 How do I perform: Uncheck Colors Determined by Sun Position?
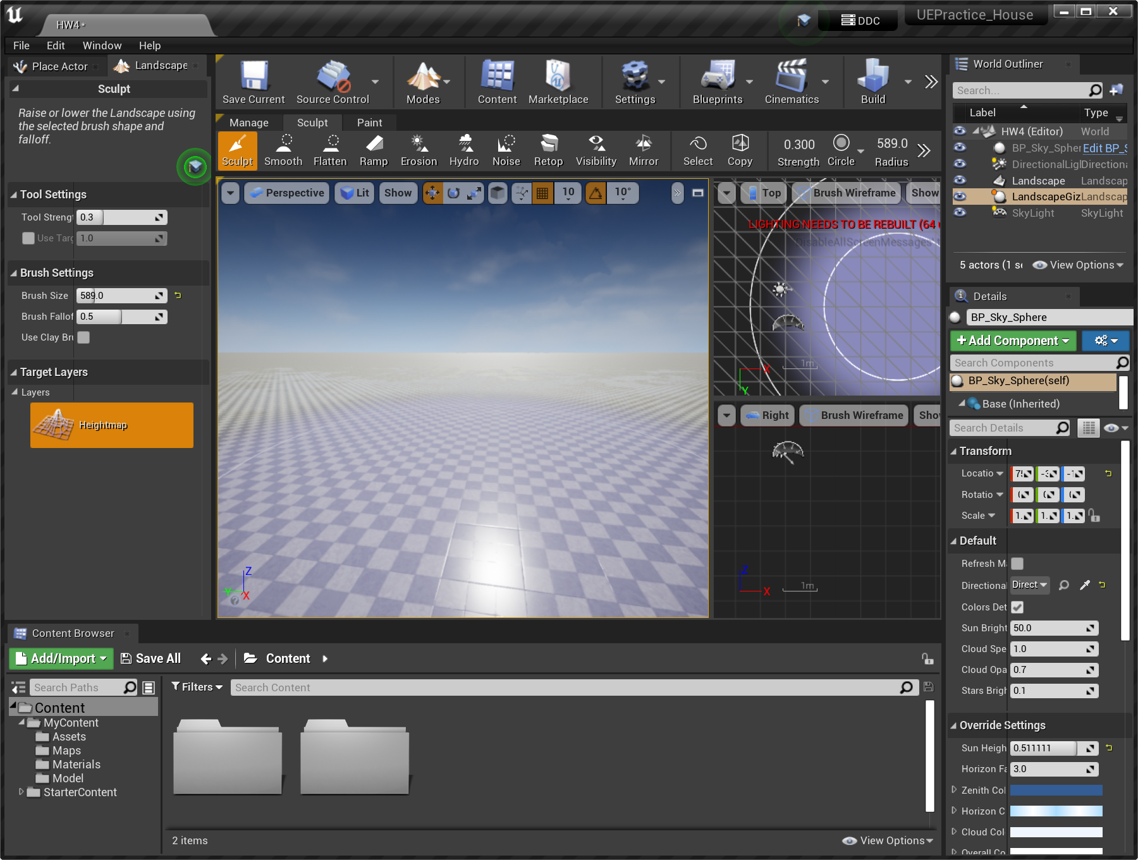pyautogui.click(x=1017, y=607)
